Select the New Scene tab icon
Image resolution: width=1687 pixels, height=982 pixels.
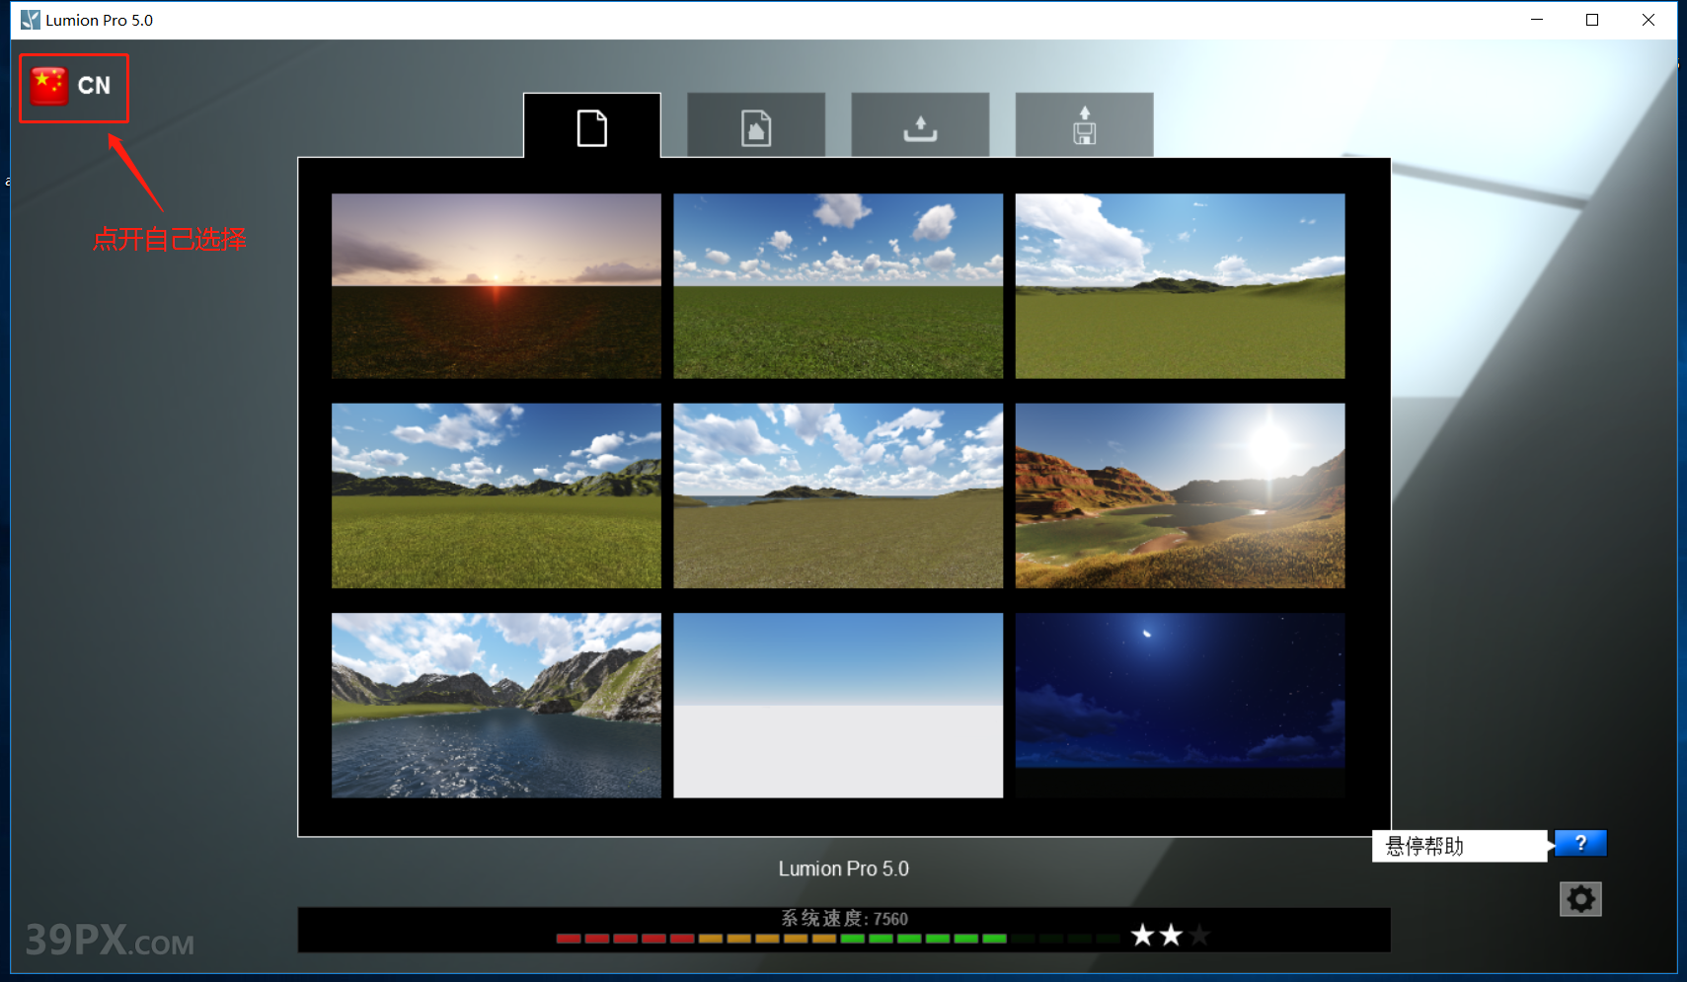591,127
